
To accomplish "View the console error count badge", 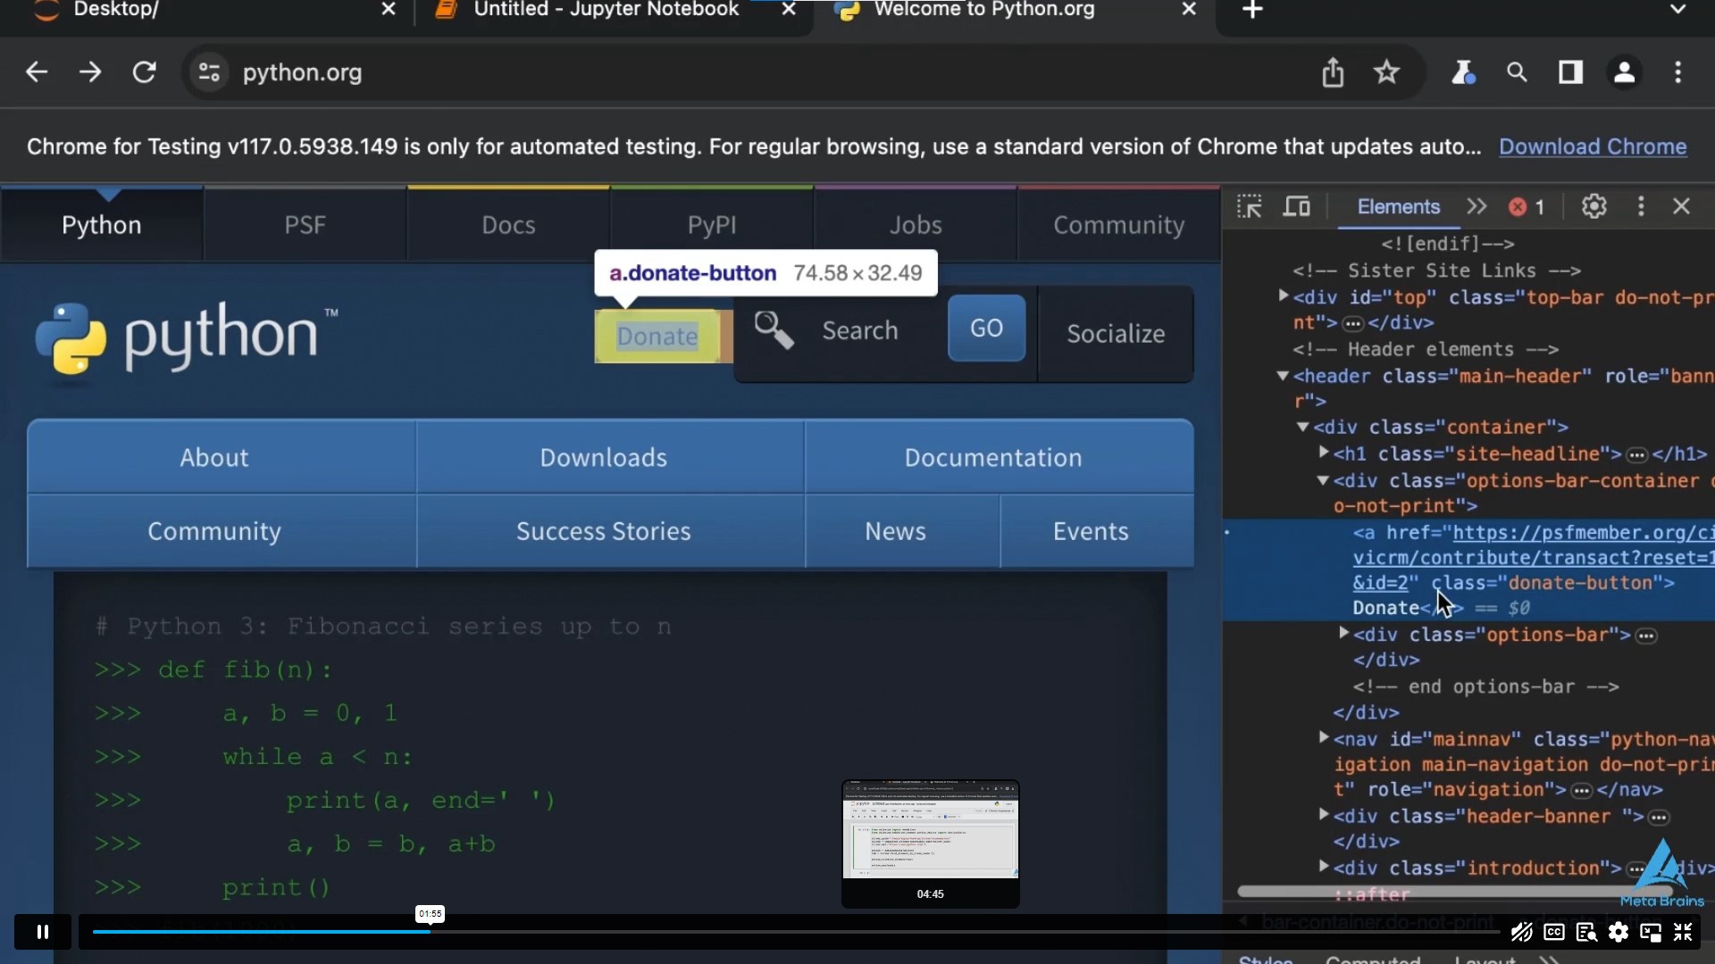I will (x=1526, y=206).
